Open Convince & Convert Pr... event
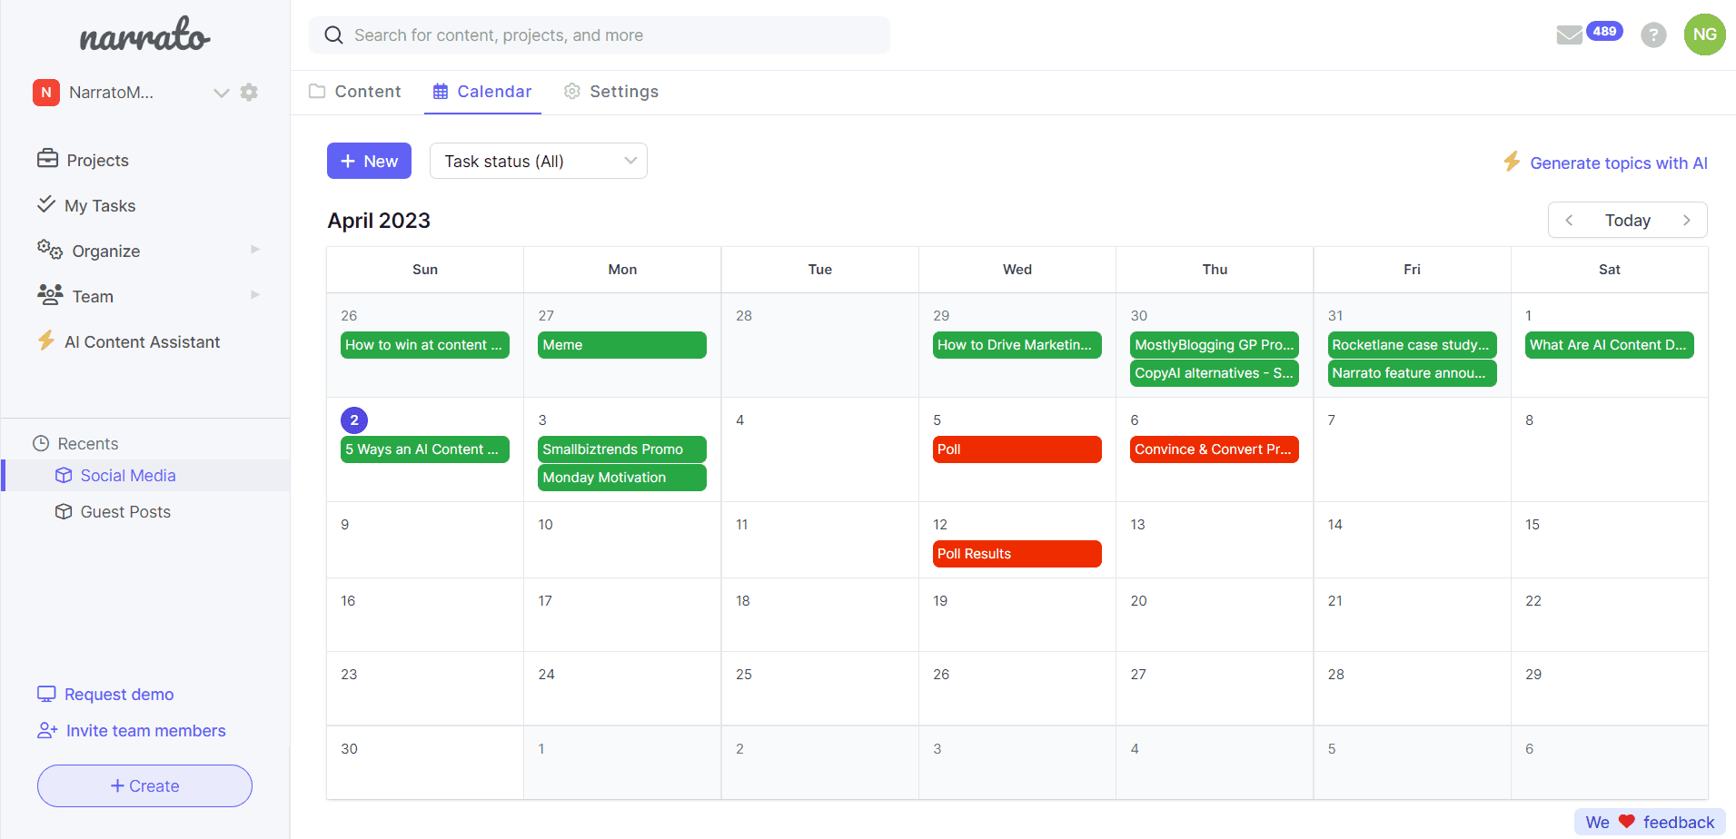The image size is (1736, 839). click(x=1214, y=449)
